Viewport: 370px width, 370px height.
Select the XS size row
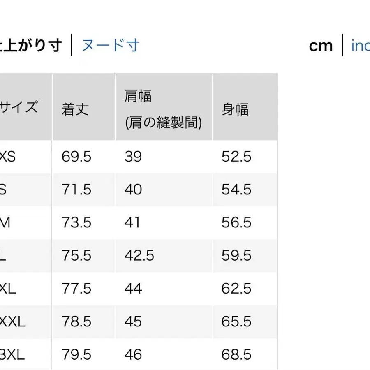[12, 157]
